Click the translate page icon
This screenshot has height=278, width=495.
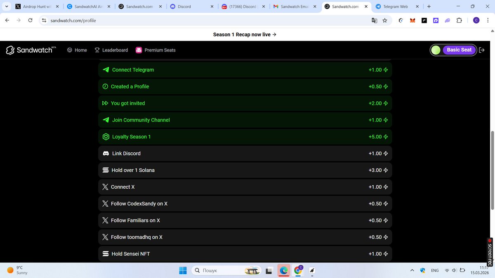pos(375,20)
